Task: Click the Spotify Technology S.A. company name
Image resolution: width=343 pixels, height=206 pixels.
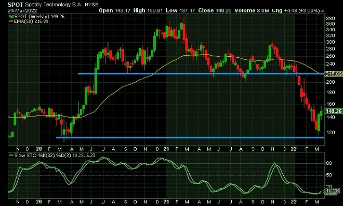Action: (54, 4)
